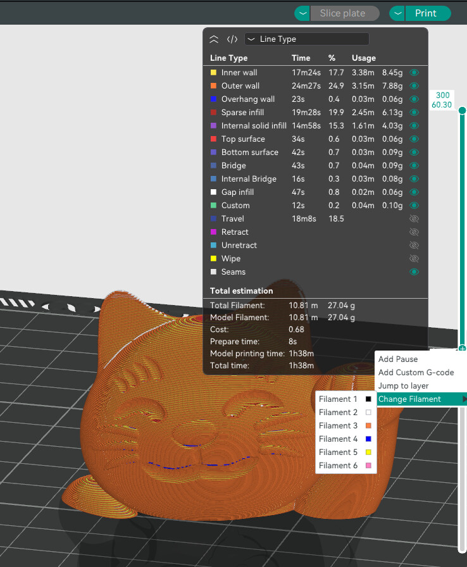Click the Custom green color swatch
Screen dimensions: 467x567
point(214,206)
